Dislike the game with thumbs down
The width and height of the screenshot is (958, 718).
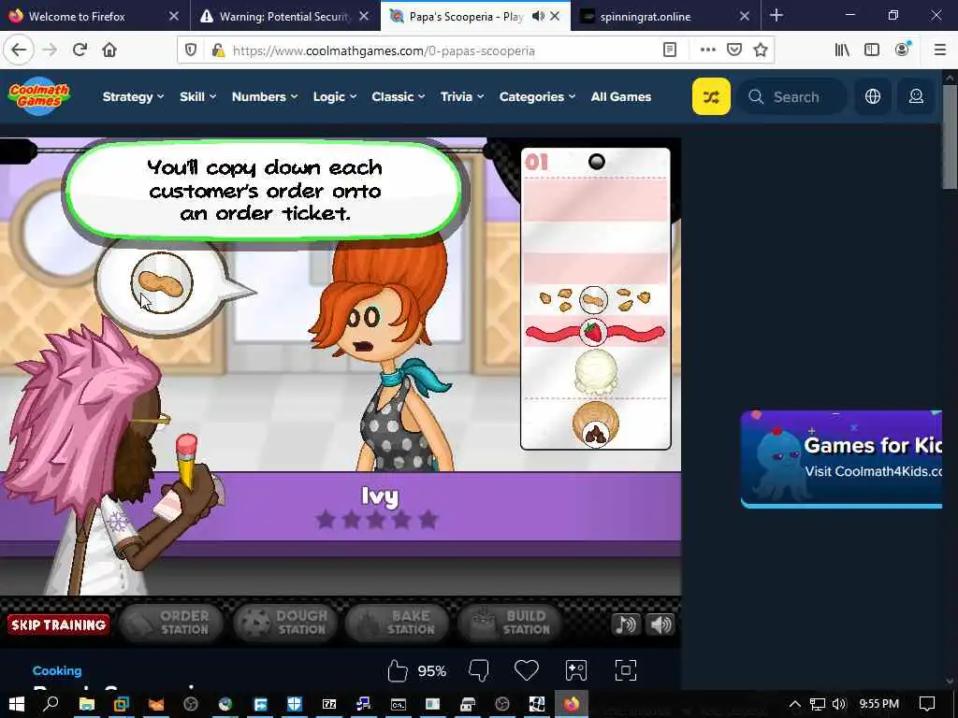coord(478,670)
